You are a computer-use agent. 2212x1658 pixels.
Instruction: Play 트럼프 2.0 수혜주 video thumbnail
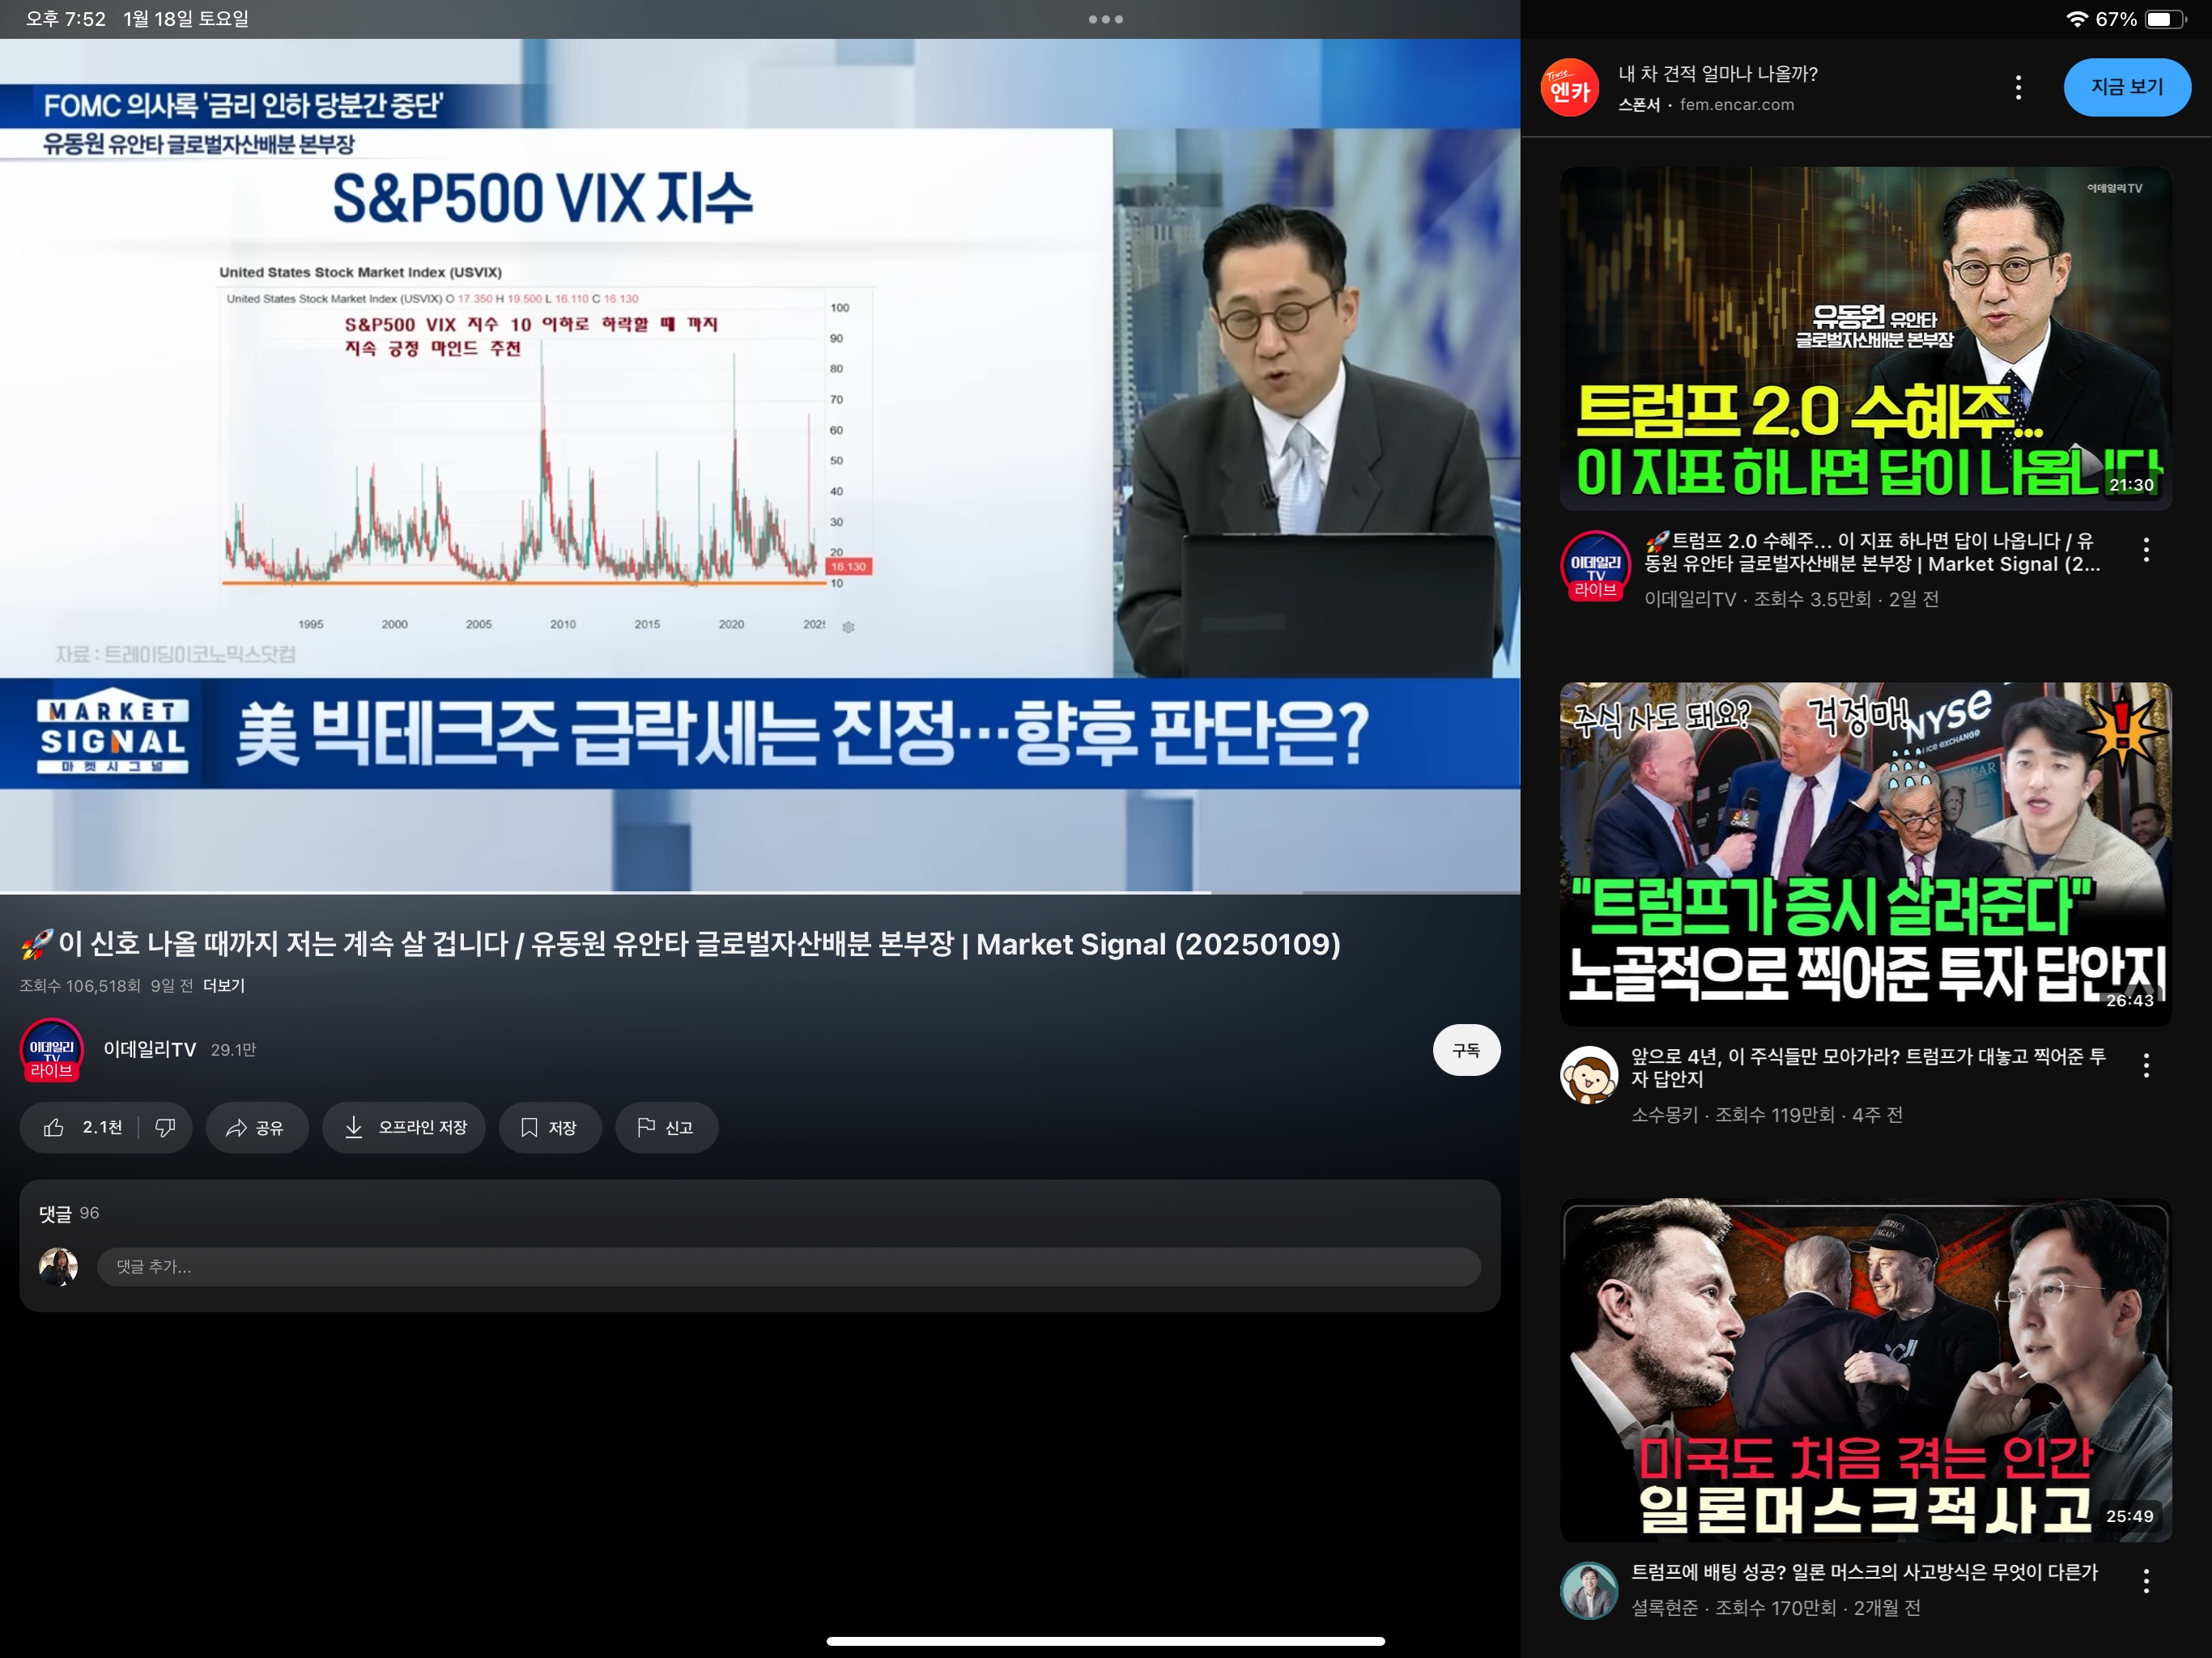click(x=1866, y=338)
